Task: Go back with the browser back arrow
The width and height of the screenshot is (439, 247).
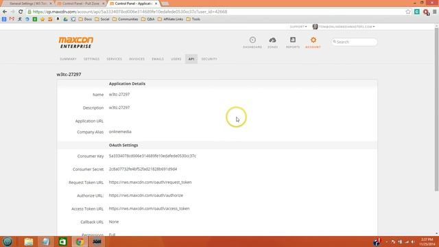Action: (5, 12)
